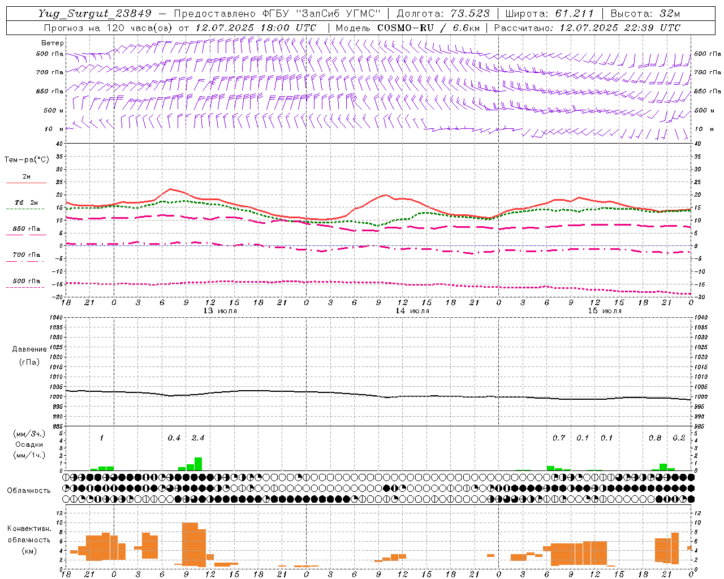Click the 0.7 precipitation total value

[559, 438]
